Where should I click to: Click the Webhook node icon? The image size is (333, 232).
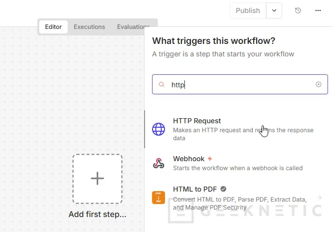click(x=159, y=163)
